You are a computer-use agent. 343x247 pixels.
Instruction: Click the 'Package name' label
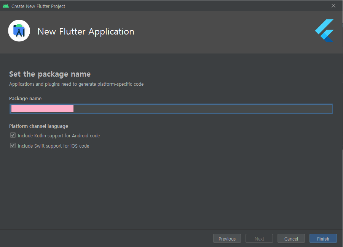[26, 99]
